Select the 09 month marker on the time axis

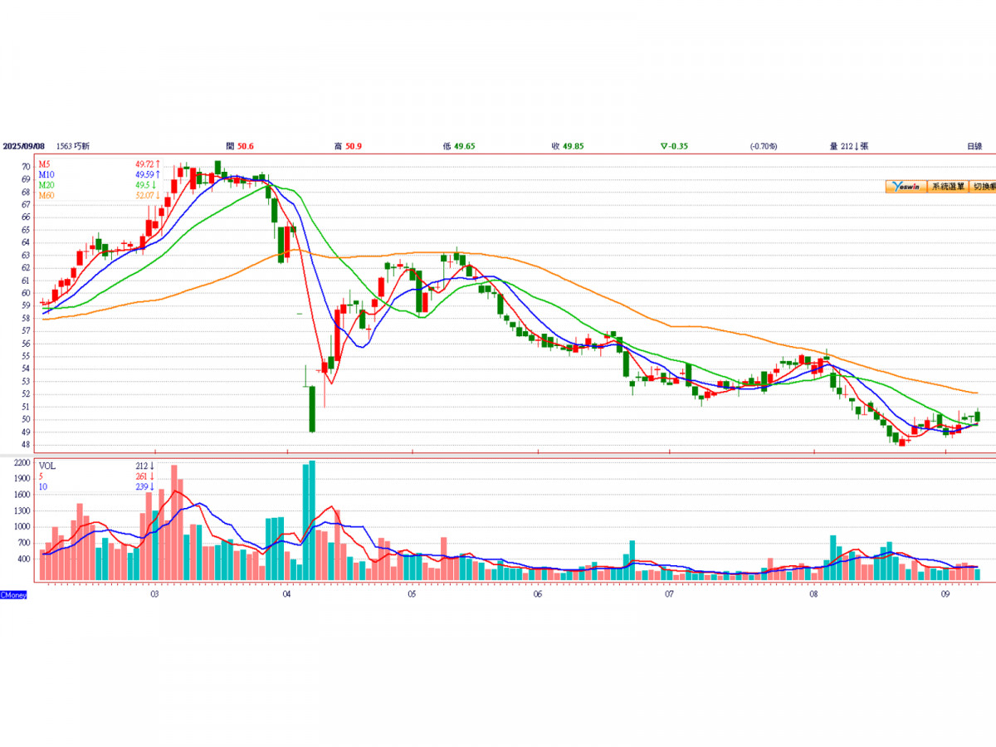(x=945, y=595)
